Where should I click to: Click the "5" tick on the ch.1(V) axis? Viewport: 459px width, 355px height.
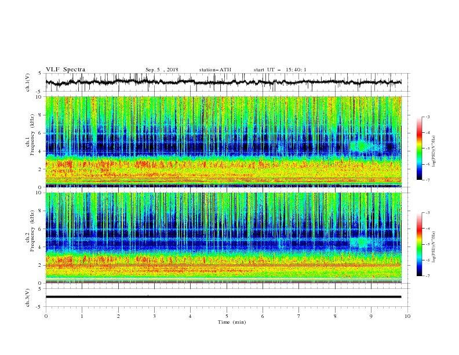click(x=41, y=73)
